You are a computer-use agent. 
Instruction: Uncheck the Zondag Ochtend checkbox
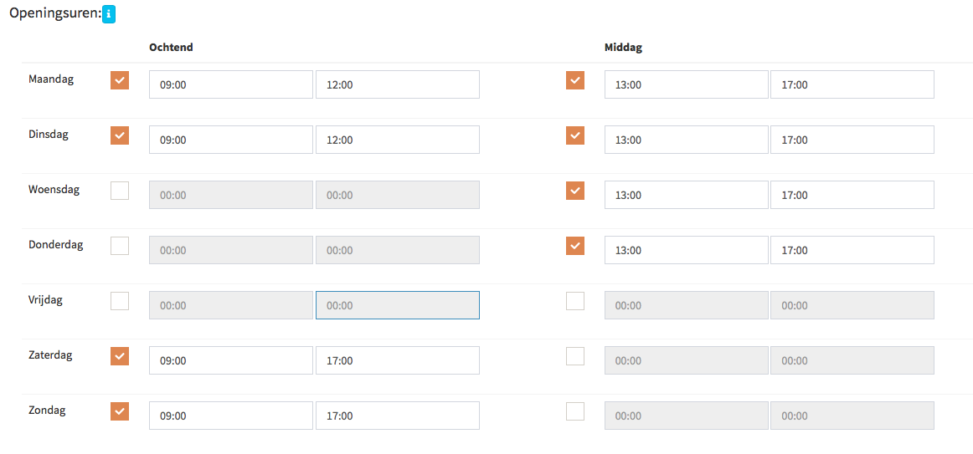120,411
